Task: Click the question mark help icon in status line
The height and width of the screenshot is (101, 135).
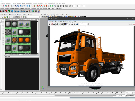Action: [30, 6]
